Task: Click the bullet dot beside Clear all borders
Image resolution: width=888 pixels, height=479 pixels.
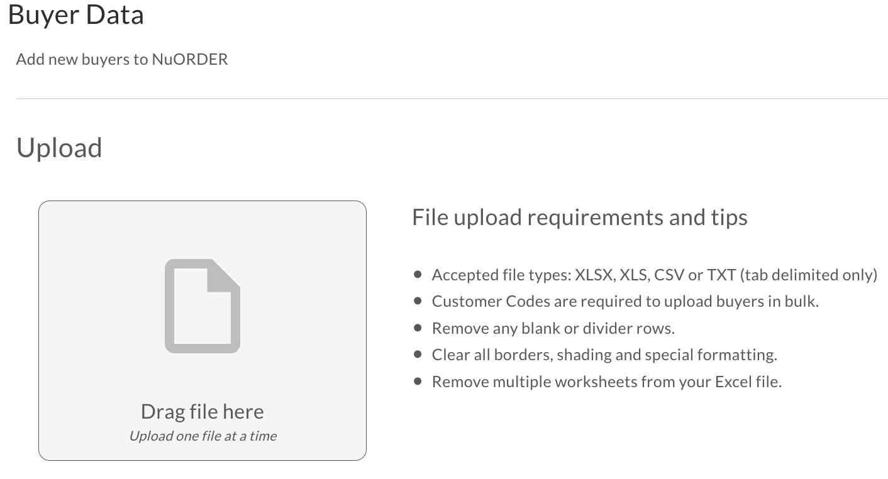Action: [418, 355]
